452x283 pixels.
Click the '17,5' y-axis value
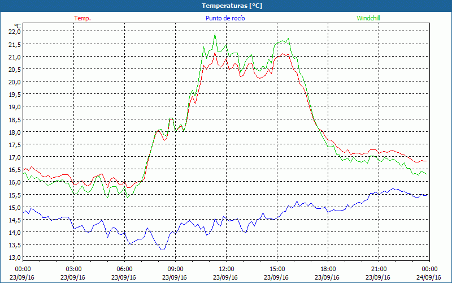point(15,144)
